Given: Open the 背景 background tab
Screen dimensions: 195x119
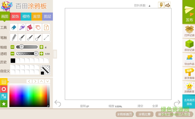Looking at the screenshot, I should pos(37,16).
